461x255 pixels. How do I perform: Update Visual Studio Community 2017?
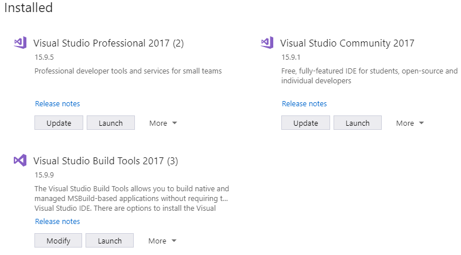[306, 123]
